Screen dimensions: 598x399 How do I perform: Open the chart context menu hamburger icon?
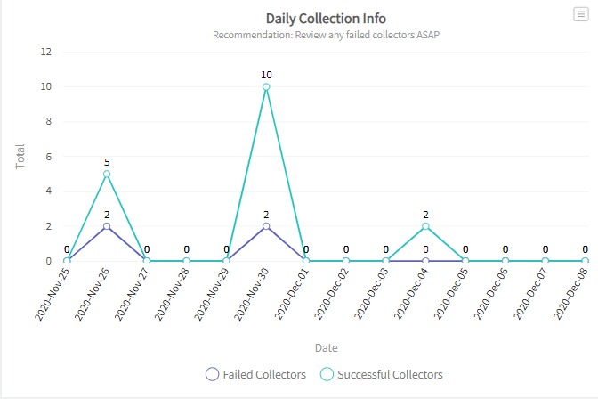click(x=581, y=14)
